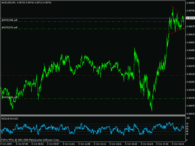
Task: Click the 8 Oct 15:20 time label
Action: coord(131,144)
